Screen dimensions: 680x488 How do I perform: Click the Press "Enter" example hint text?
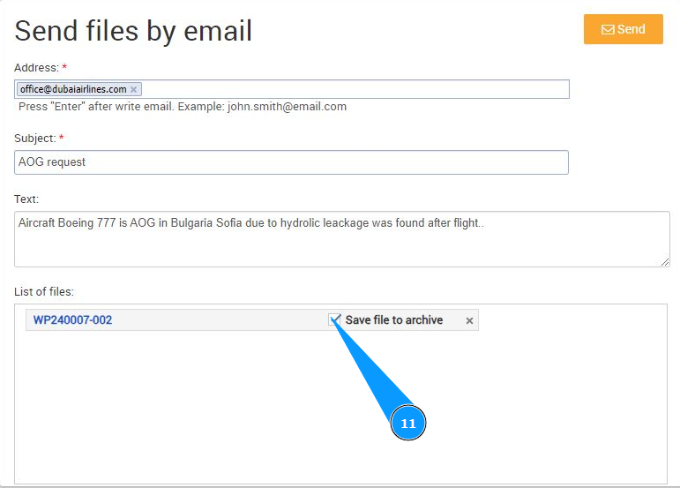coord(183,107)
